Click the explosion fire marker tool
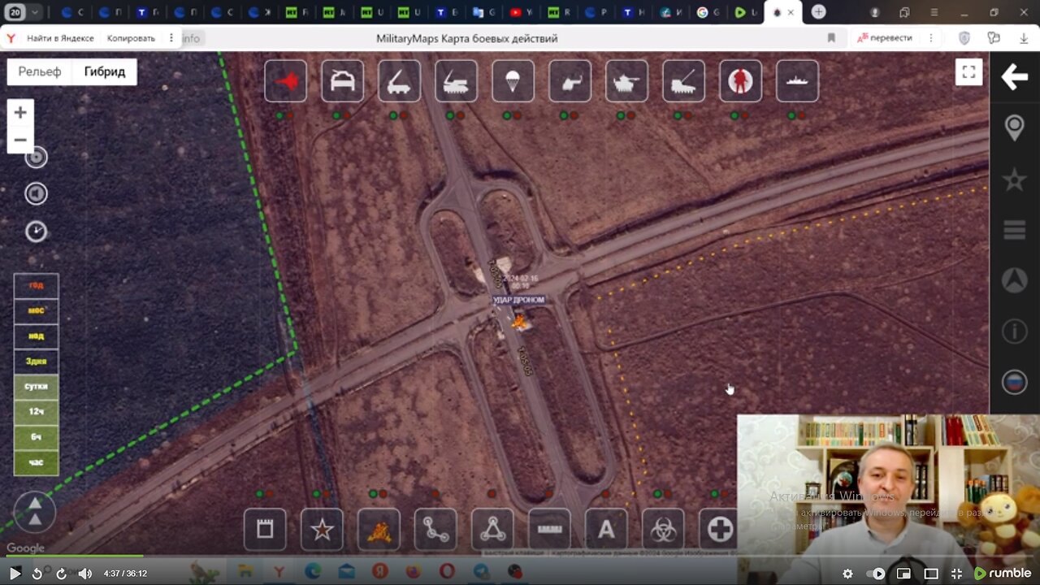The height and width of the screenshot is (585, 1040). click(379, 530)
